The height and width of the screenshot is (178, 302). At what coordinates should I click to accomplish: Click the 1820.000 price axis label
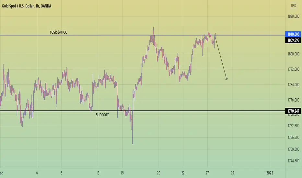tap(293, 17)
